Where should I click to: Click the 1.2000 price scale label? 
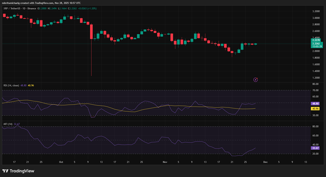316,78
